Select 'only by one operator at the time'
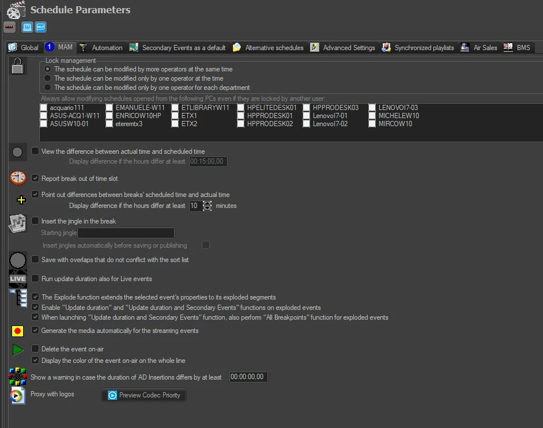This screenshot has width=543, height=428. [x=48, y=78]
